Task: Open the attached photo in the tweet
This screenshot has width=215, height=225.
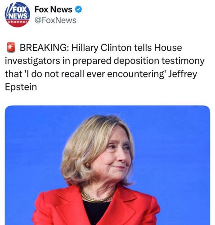Action: [x=107, y=165]
